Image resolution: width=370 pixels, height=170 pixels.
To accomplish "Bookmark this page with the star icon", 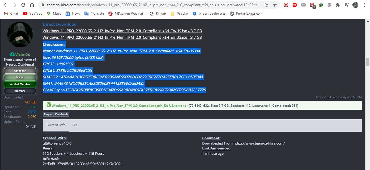I will click(275, 5).
